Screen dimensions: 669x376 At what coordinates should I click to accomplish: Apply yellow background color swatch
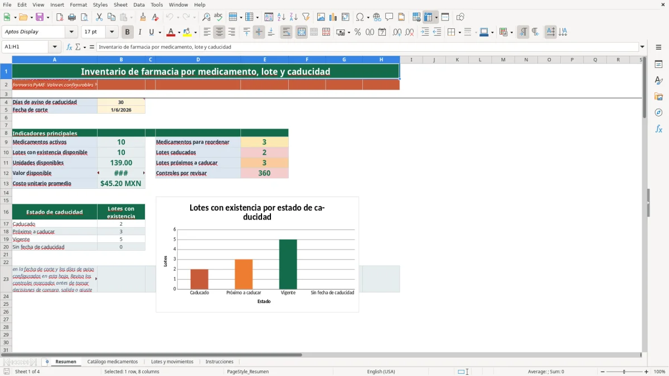pyautogui.click(x=187, y=32)
